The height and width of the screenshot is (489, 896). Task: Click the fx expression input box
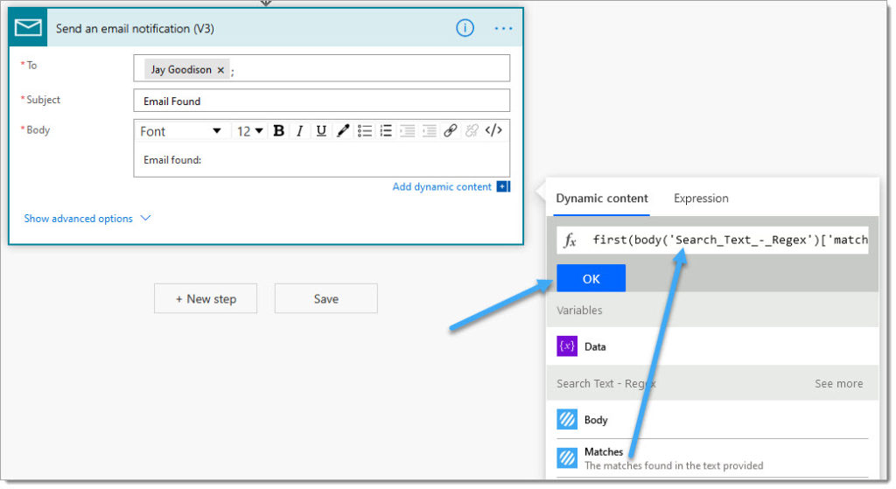[712, 240]
